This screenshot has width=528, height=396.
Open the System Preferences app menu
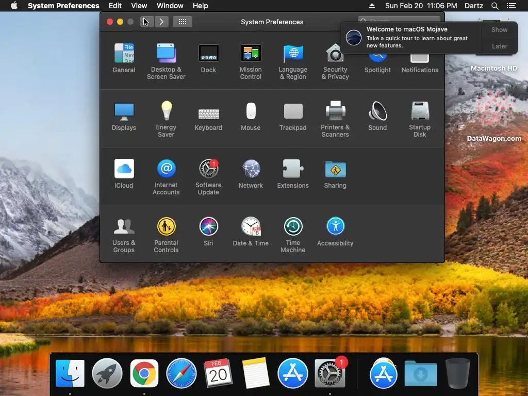coord(63,6)
